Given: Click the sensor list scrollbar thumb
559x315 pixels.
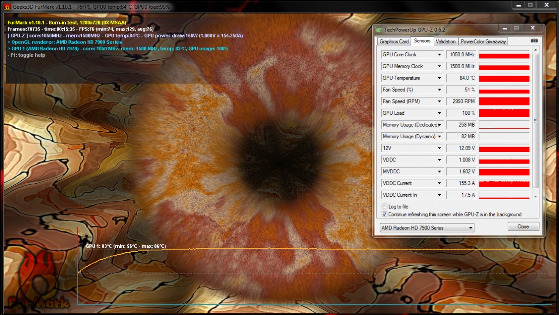Looking at the screenshot, I should pyautogui.click(x=536, y=121).
